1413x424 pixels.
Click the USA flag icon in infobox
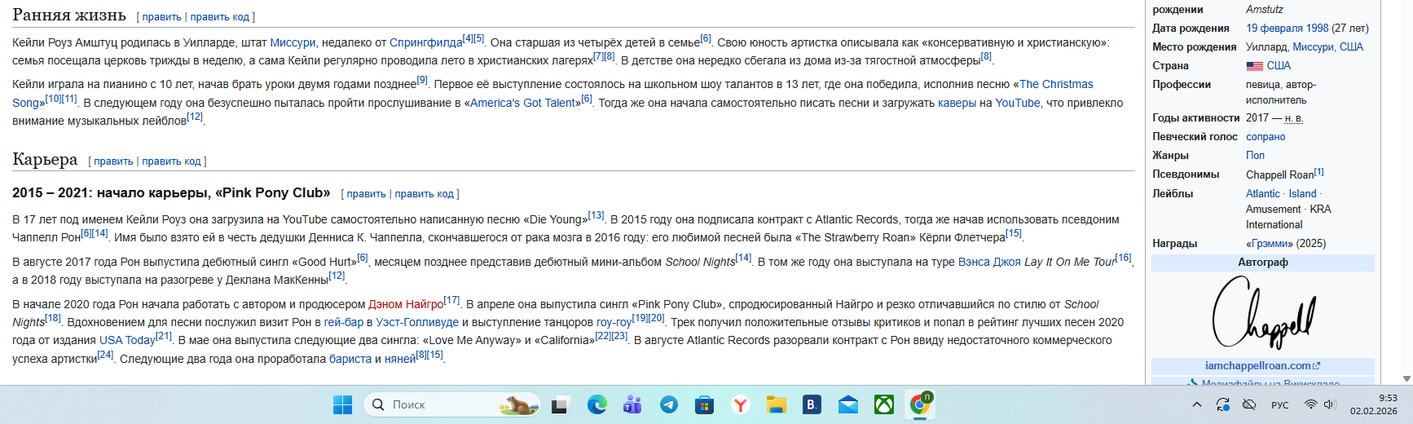pyautogui.click(x=1255, y=66)
